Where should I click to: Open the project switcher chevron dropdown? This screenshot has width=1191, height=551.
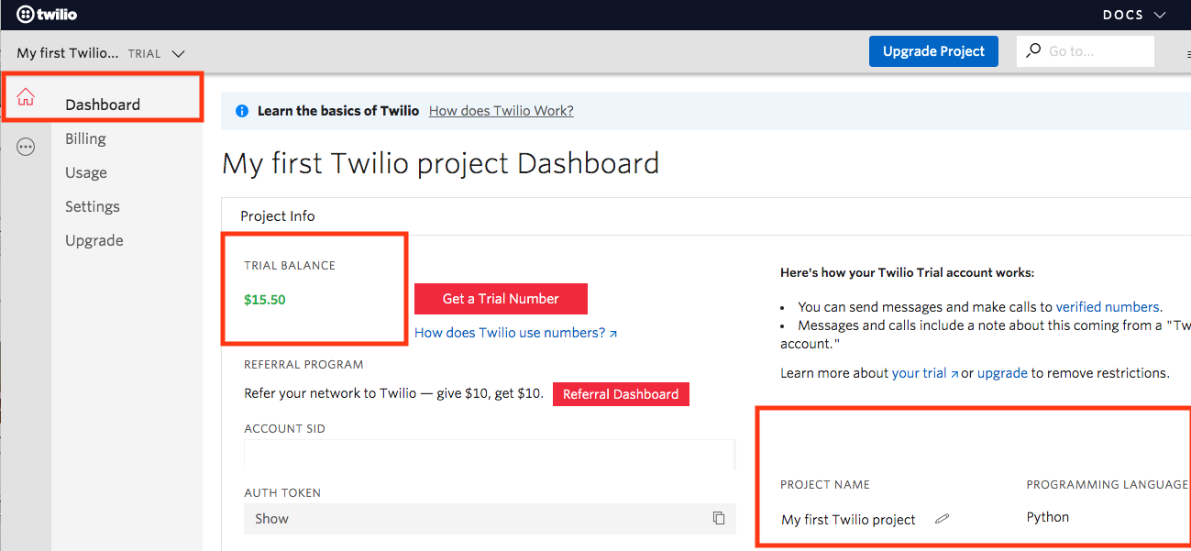pyautogui.click(x=178, y=54)
